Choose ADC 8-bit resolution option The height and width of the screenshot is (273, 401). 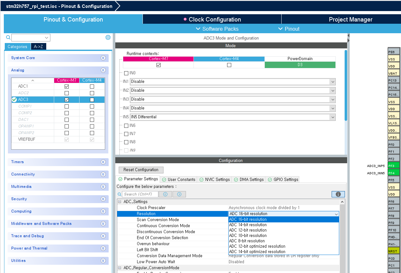283,241
